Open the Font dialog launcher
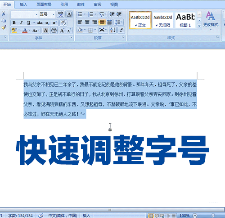 click(x=71, y=37)
